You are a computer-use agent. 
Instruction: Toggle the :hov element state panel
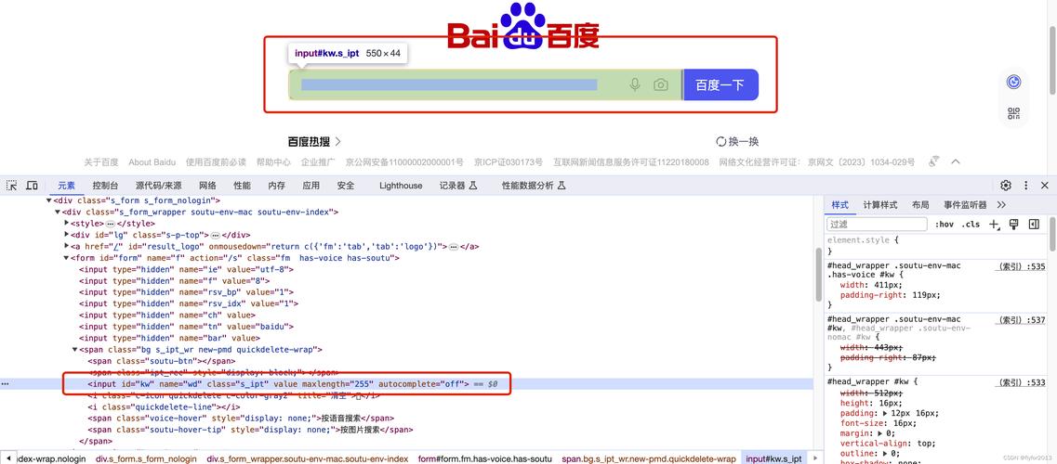coord(945,225)
